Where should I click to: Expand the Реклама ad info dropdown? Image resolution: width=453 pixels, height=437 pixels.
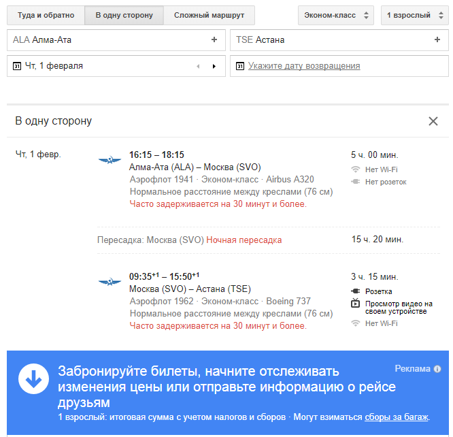coord(437,369)
